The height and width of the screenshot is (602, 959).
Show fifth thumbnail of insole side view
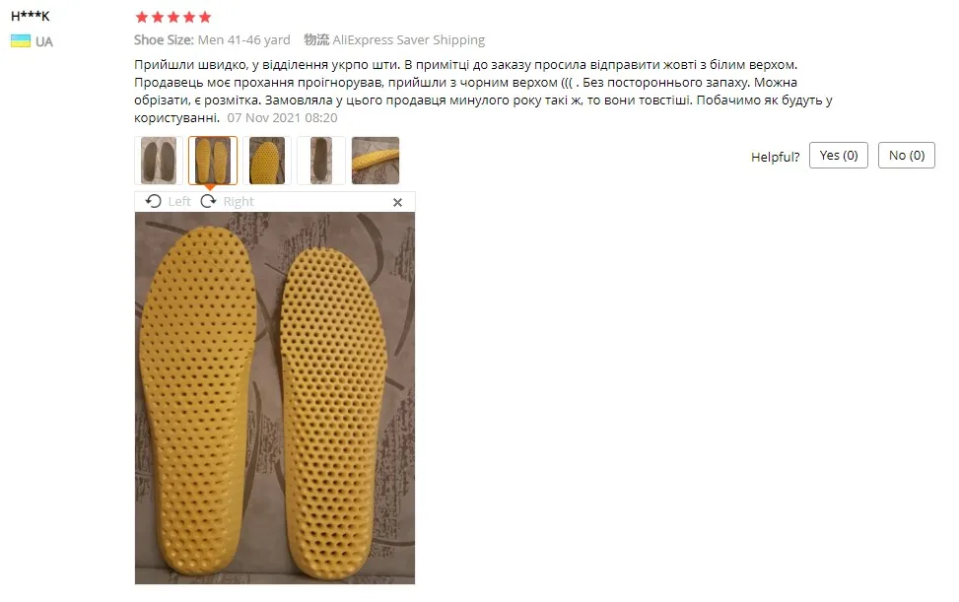[376, 161]
